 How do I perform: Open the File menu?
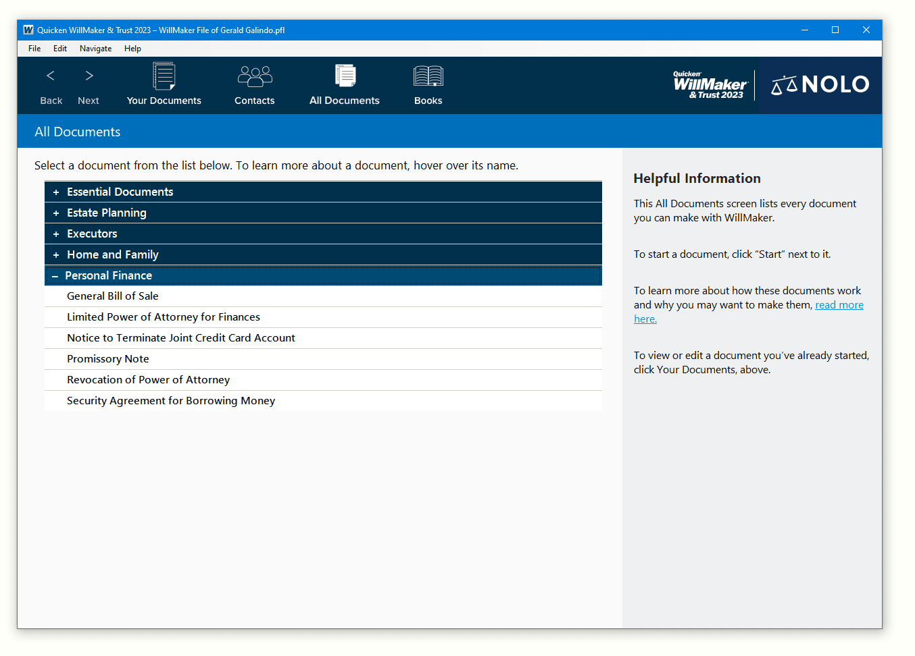coord(34,48)
